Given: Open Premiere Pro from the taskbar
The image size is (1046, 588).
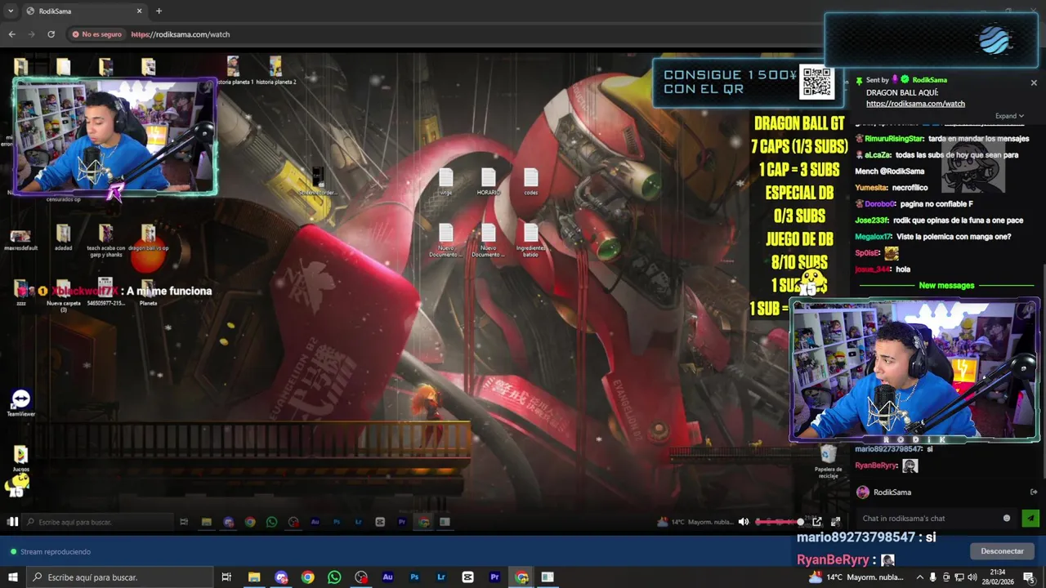Looking at the screenshot, I should coord(494,577).
